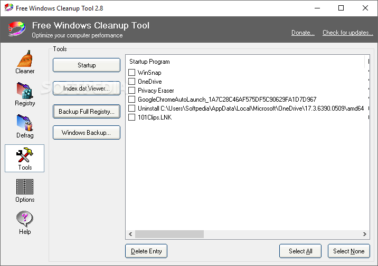The image size is (378, 266).
Task: Select the WinSnap entry text
Action: (x=149, y=73)
